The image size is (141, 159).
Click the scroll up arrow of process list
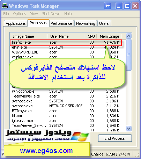128,36
